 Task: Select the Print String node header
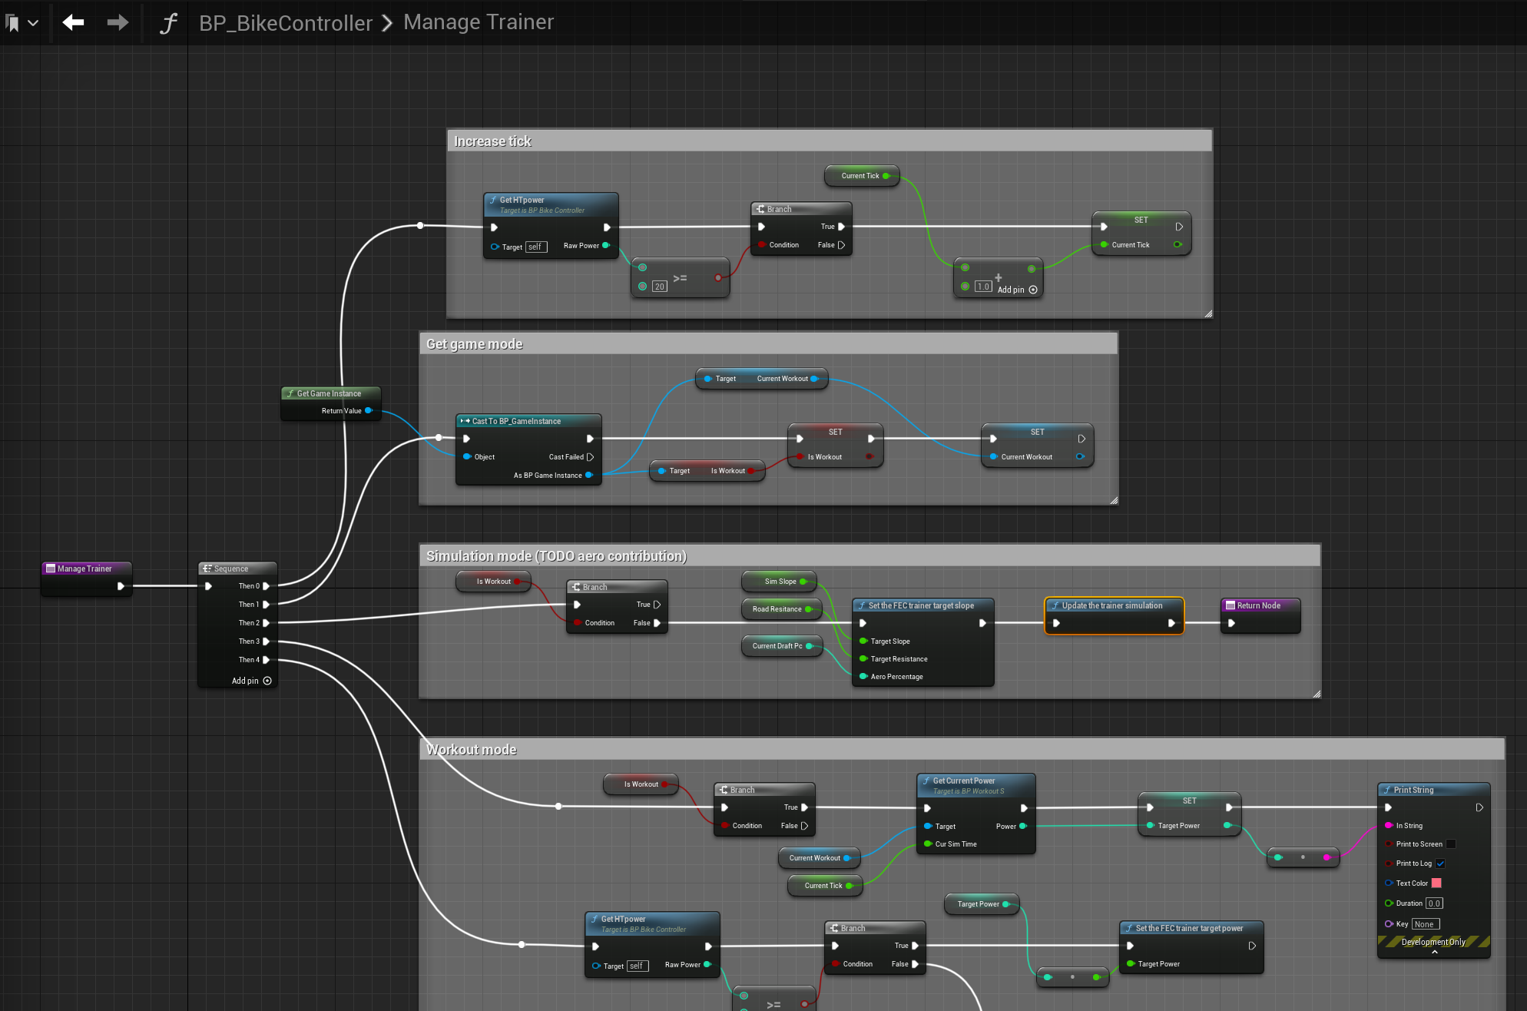(x=1433, y=790)
